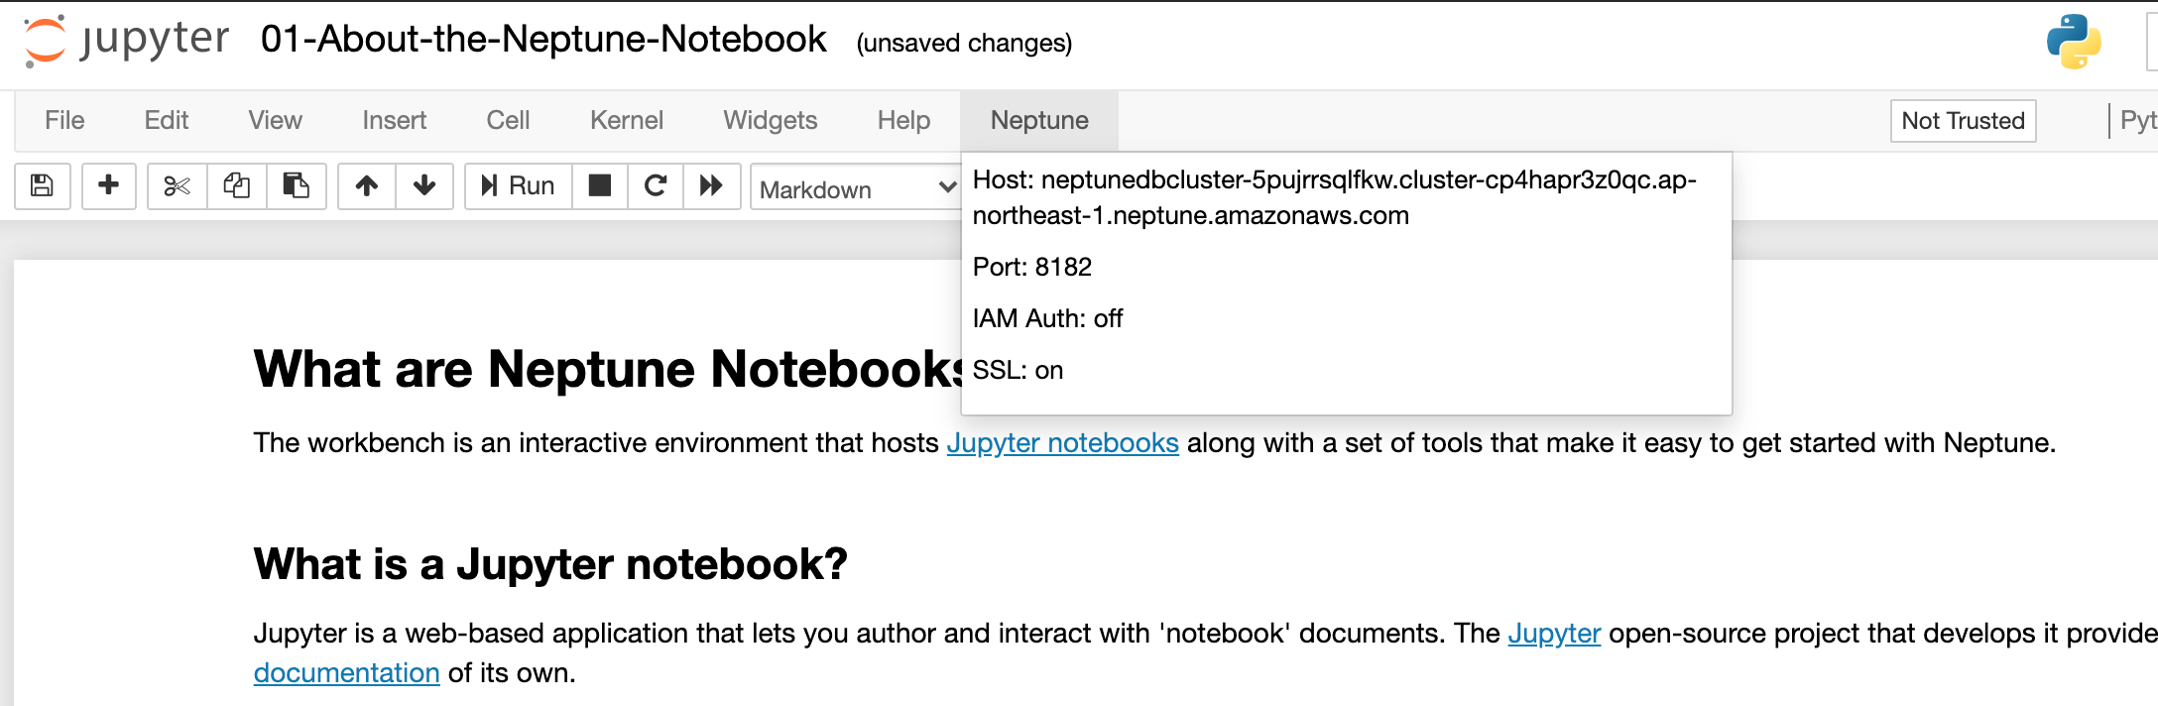The height and width of the screenshot is (706, 2158).
Task: Move selected cell up with the arrow
Action: point(367,185)
